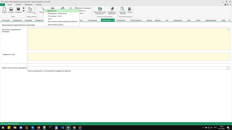Screen dimensions: 232x130
Task: Click the sticky notes taskbar icon
Action: (9, 127)
